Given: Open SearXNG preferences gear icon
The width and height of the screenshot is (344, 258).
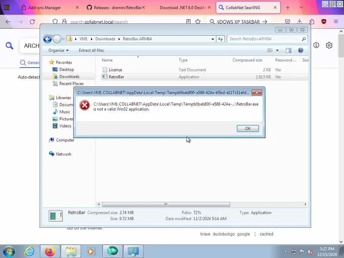Looking at the screenshot, I should [329, 45].
